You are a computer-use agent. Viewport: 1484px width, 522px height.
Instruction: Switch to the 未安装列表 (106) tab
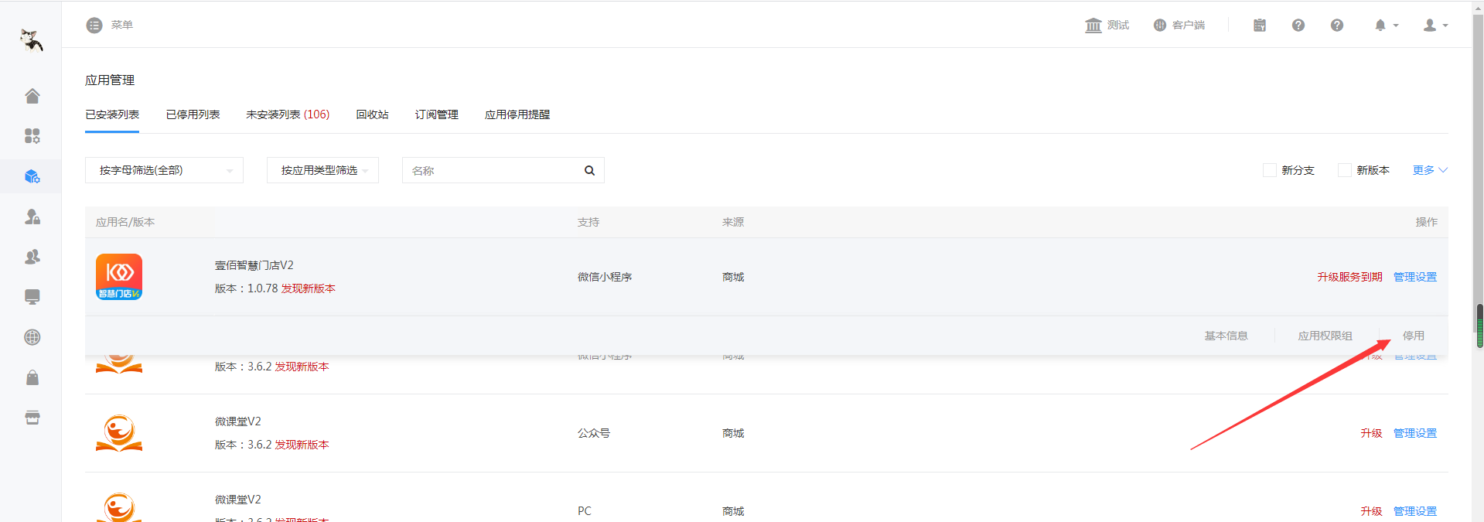pos(288,114)
